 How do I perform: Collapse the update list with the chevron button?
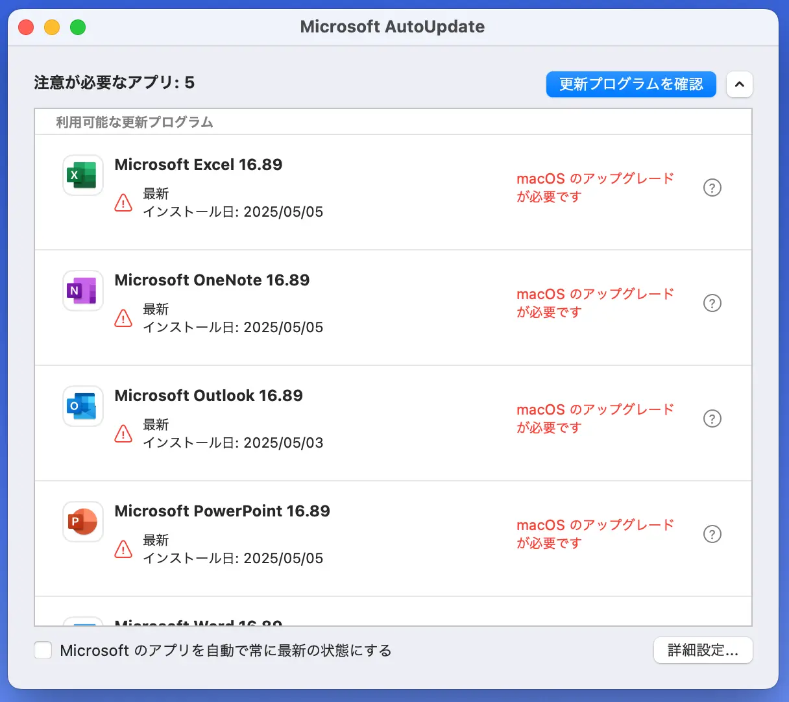click(x=739, y=84)
